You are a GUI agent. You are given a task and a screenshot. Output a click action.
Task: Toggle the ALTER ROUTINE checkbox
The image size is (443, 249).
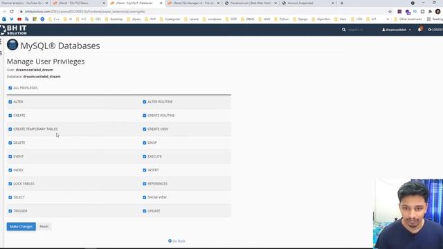point(145,102)
